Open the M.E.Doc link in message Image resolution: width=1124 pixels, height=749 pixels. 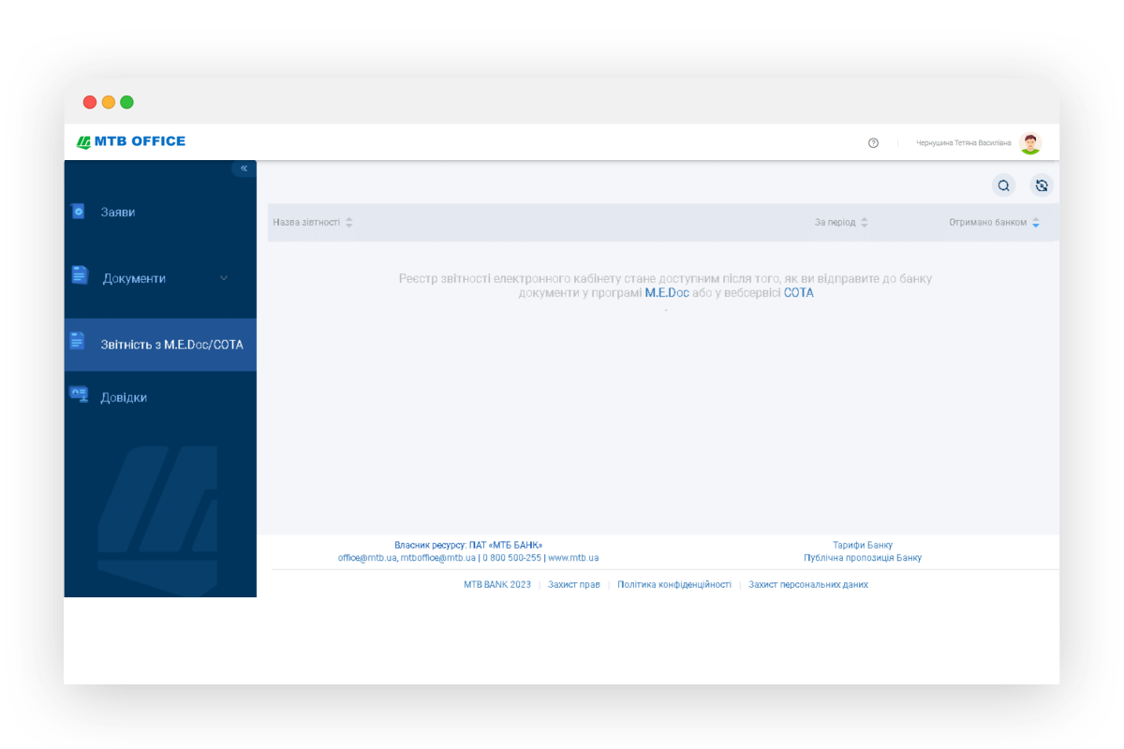[666, 293]
